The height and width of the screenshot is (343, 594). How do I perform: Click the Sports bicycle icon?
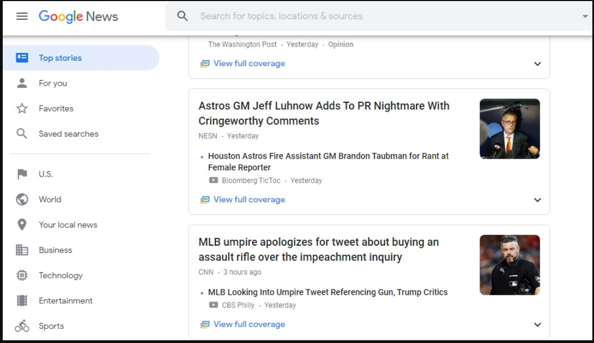[22, 325]
